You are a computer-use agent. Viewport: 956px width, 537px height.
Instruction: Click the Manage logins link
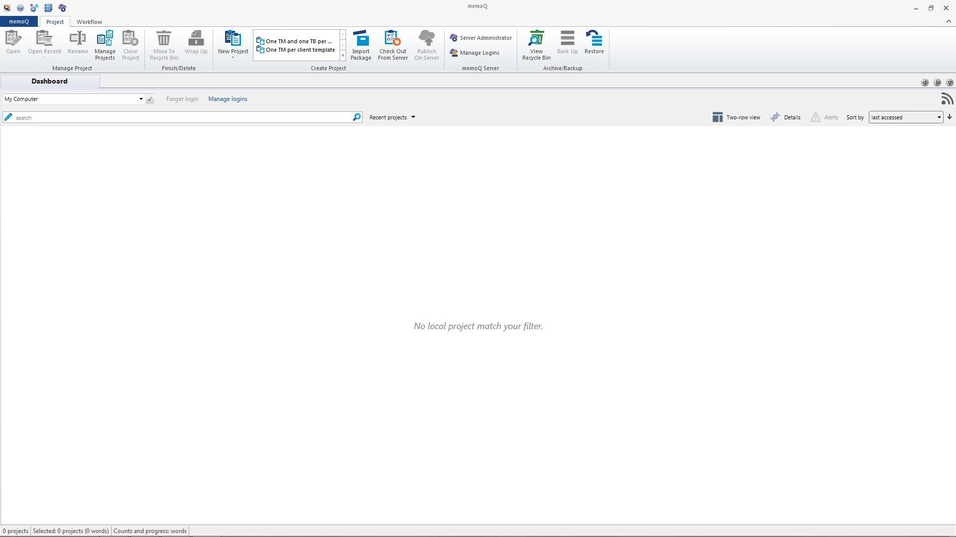[x=228, y=99]
